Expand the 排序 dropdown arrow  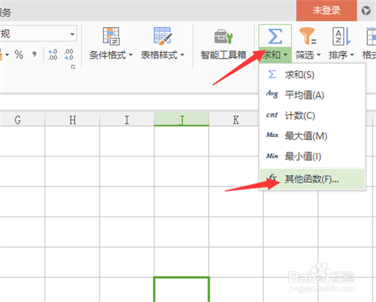coord(352,55)
